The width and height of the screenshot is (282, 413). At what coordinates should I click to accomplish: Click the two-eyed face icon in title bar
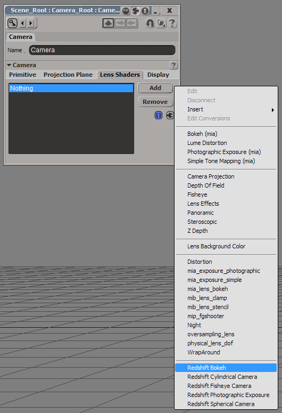[x=126, y=11]
